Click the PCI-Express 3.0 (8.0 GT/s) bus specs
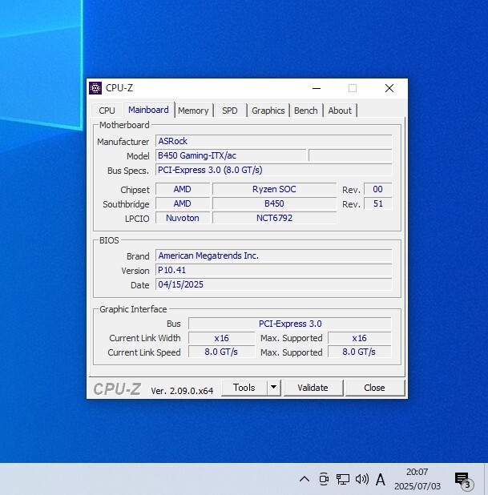This screenshot has width=488, height=495. tap(273, 170)
